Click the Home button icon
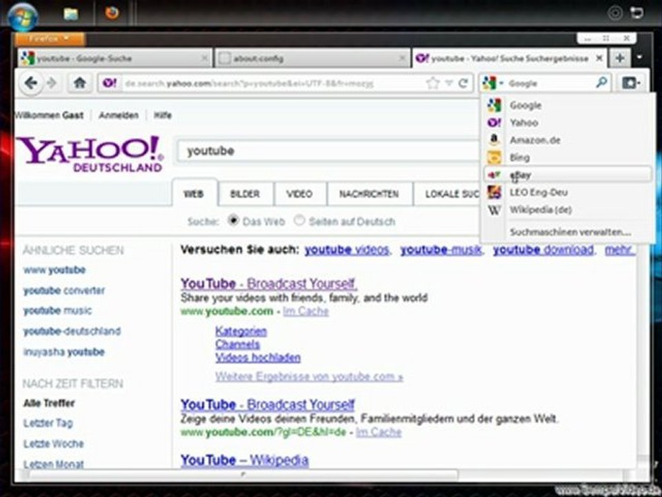 point(80,83)
